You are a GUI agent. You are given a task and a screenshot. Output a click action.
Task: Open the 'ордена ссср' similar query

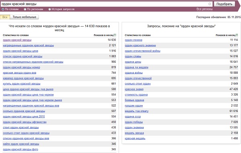coord(133,117)
